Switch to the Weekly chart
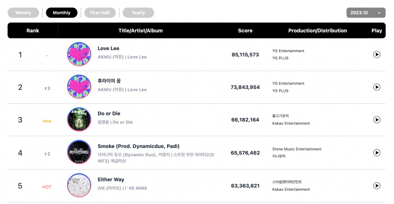The width and height of the screenshot is (394, 204). 23,13
